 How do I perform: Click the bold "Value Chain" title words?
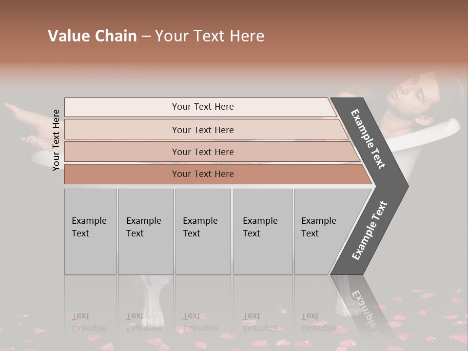(92, 36)
